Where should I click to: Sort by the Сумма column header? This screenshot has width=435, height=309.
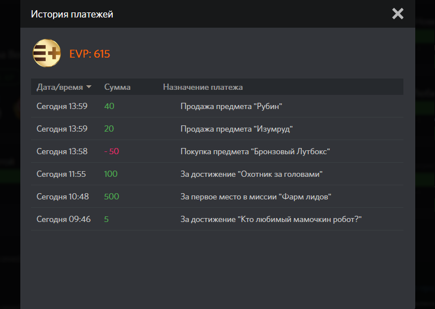117,87
